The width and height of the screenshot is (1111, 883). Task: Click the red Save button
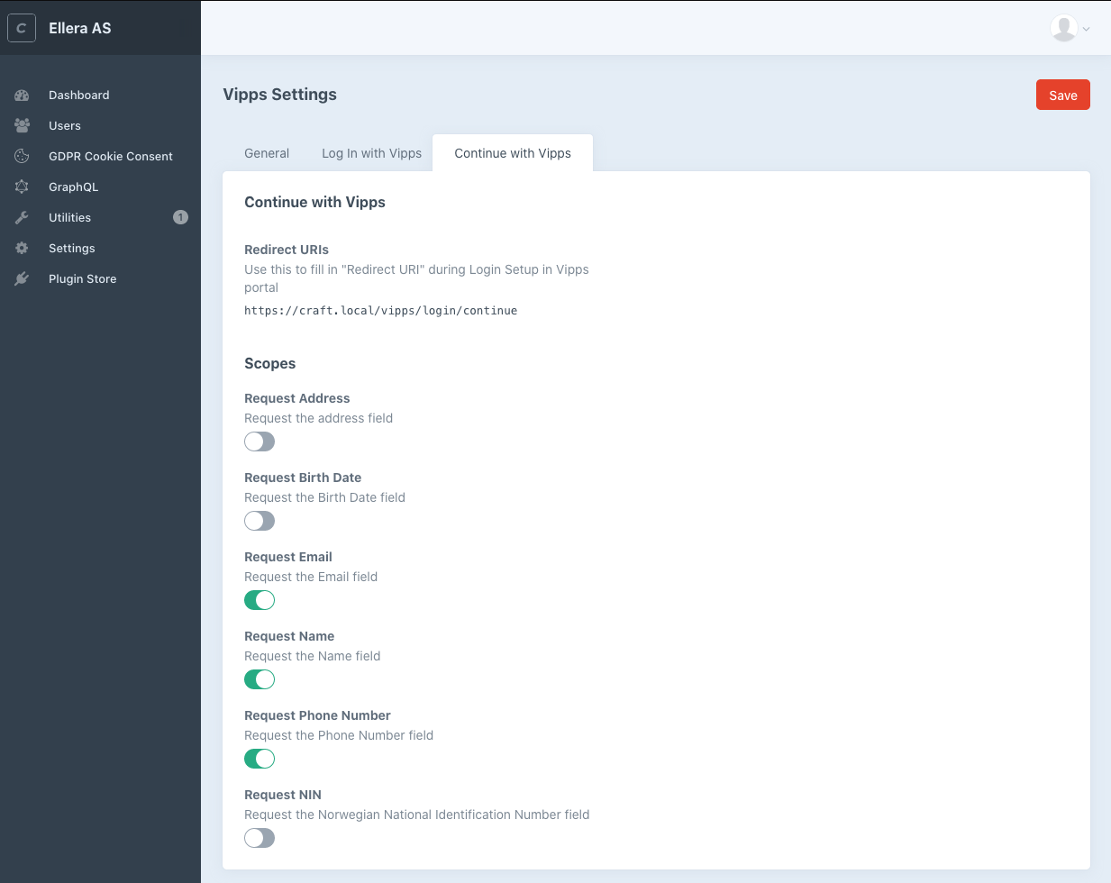(x=1063, y=95)
